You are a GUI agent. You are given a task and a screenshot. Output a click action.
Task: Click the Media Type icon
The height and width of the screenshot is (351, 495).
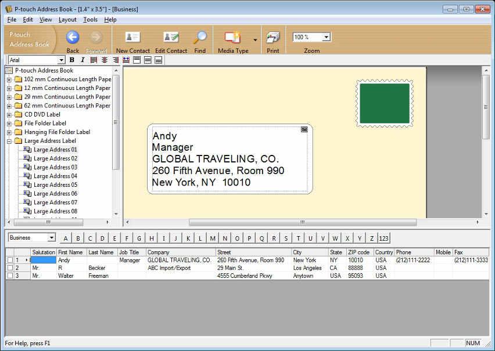232,37
